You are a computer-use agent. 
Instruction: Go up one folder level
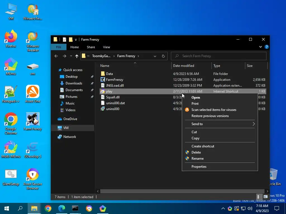point(77,56)
